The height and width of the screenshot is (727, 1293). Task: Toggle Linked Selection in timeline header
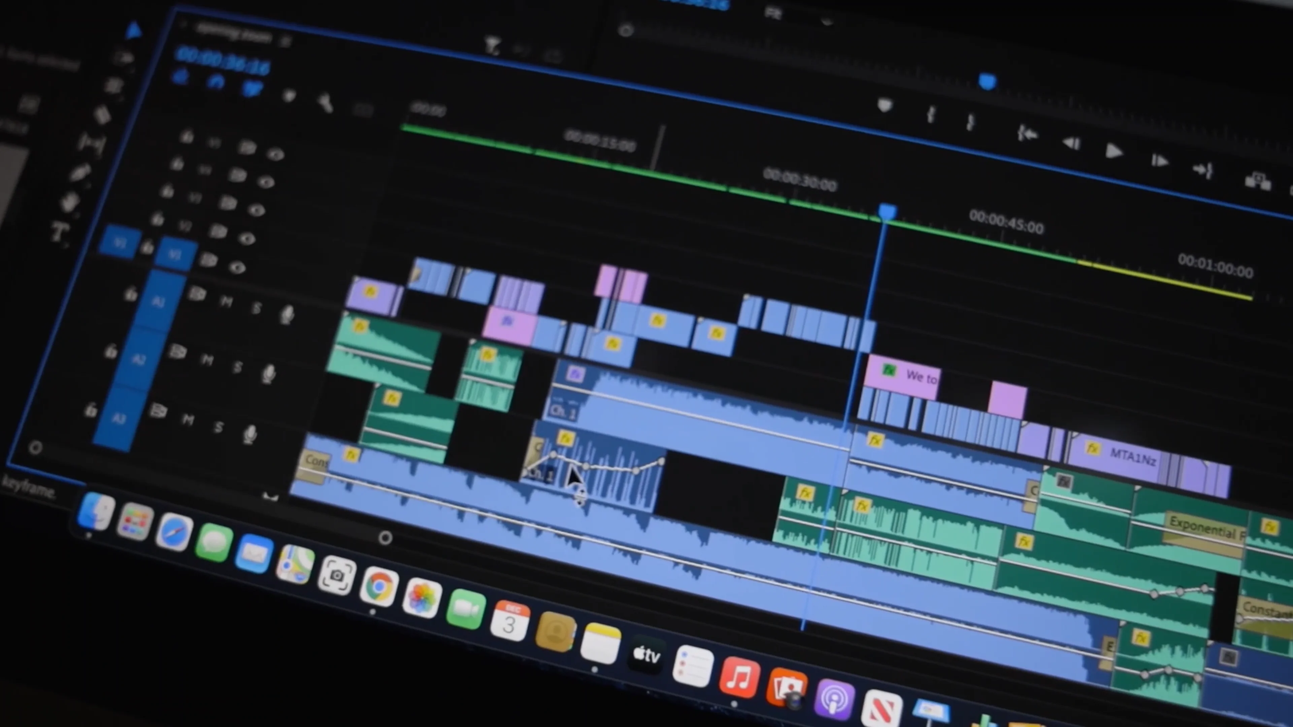point(252,89)
